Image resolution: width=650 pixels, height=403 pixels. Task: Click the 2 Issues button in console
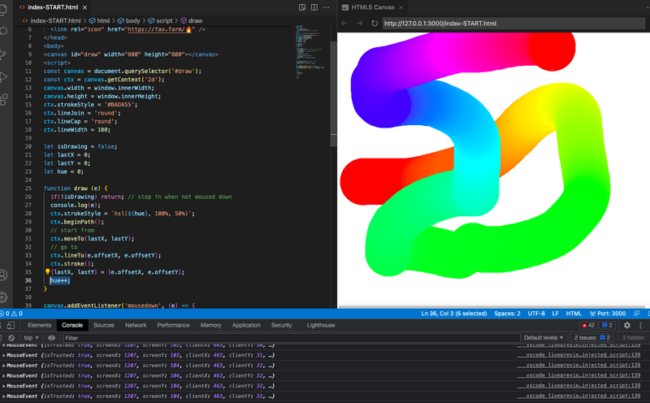coord(593,337)
